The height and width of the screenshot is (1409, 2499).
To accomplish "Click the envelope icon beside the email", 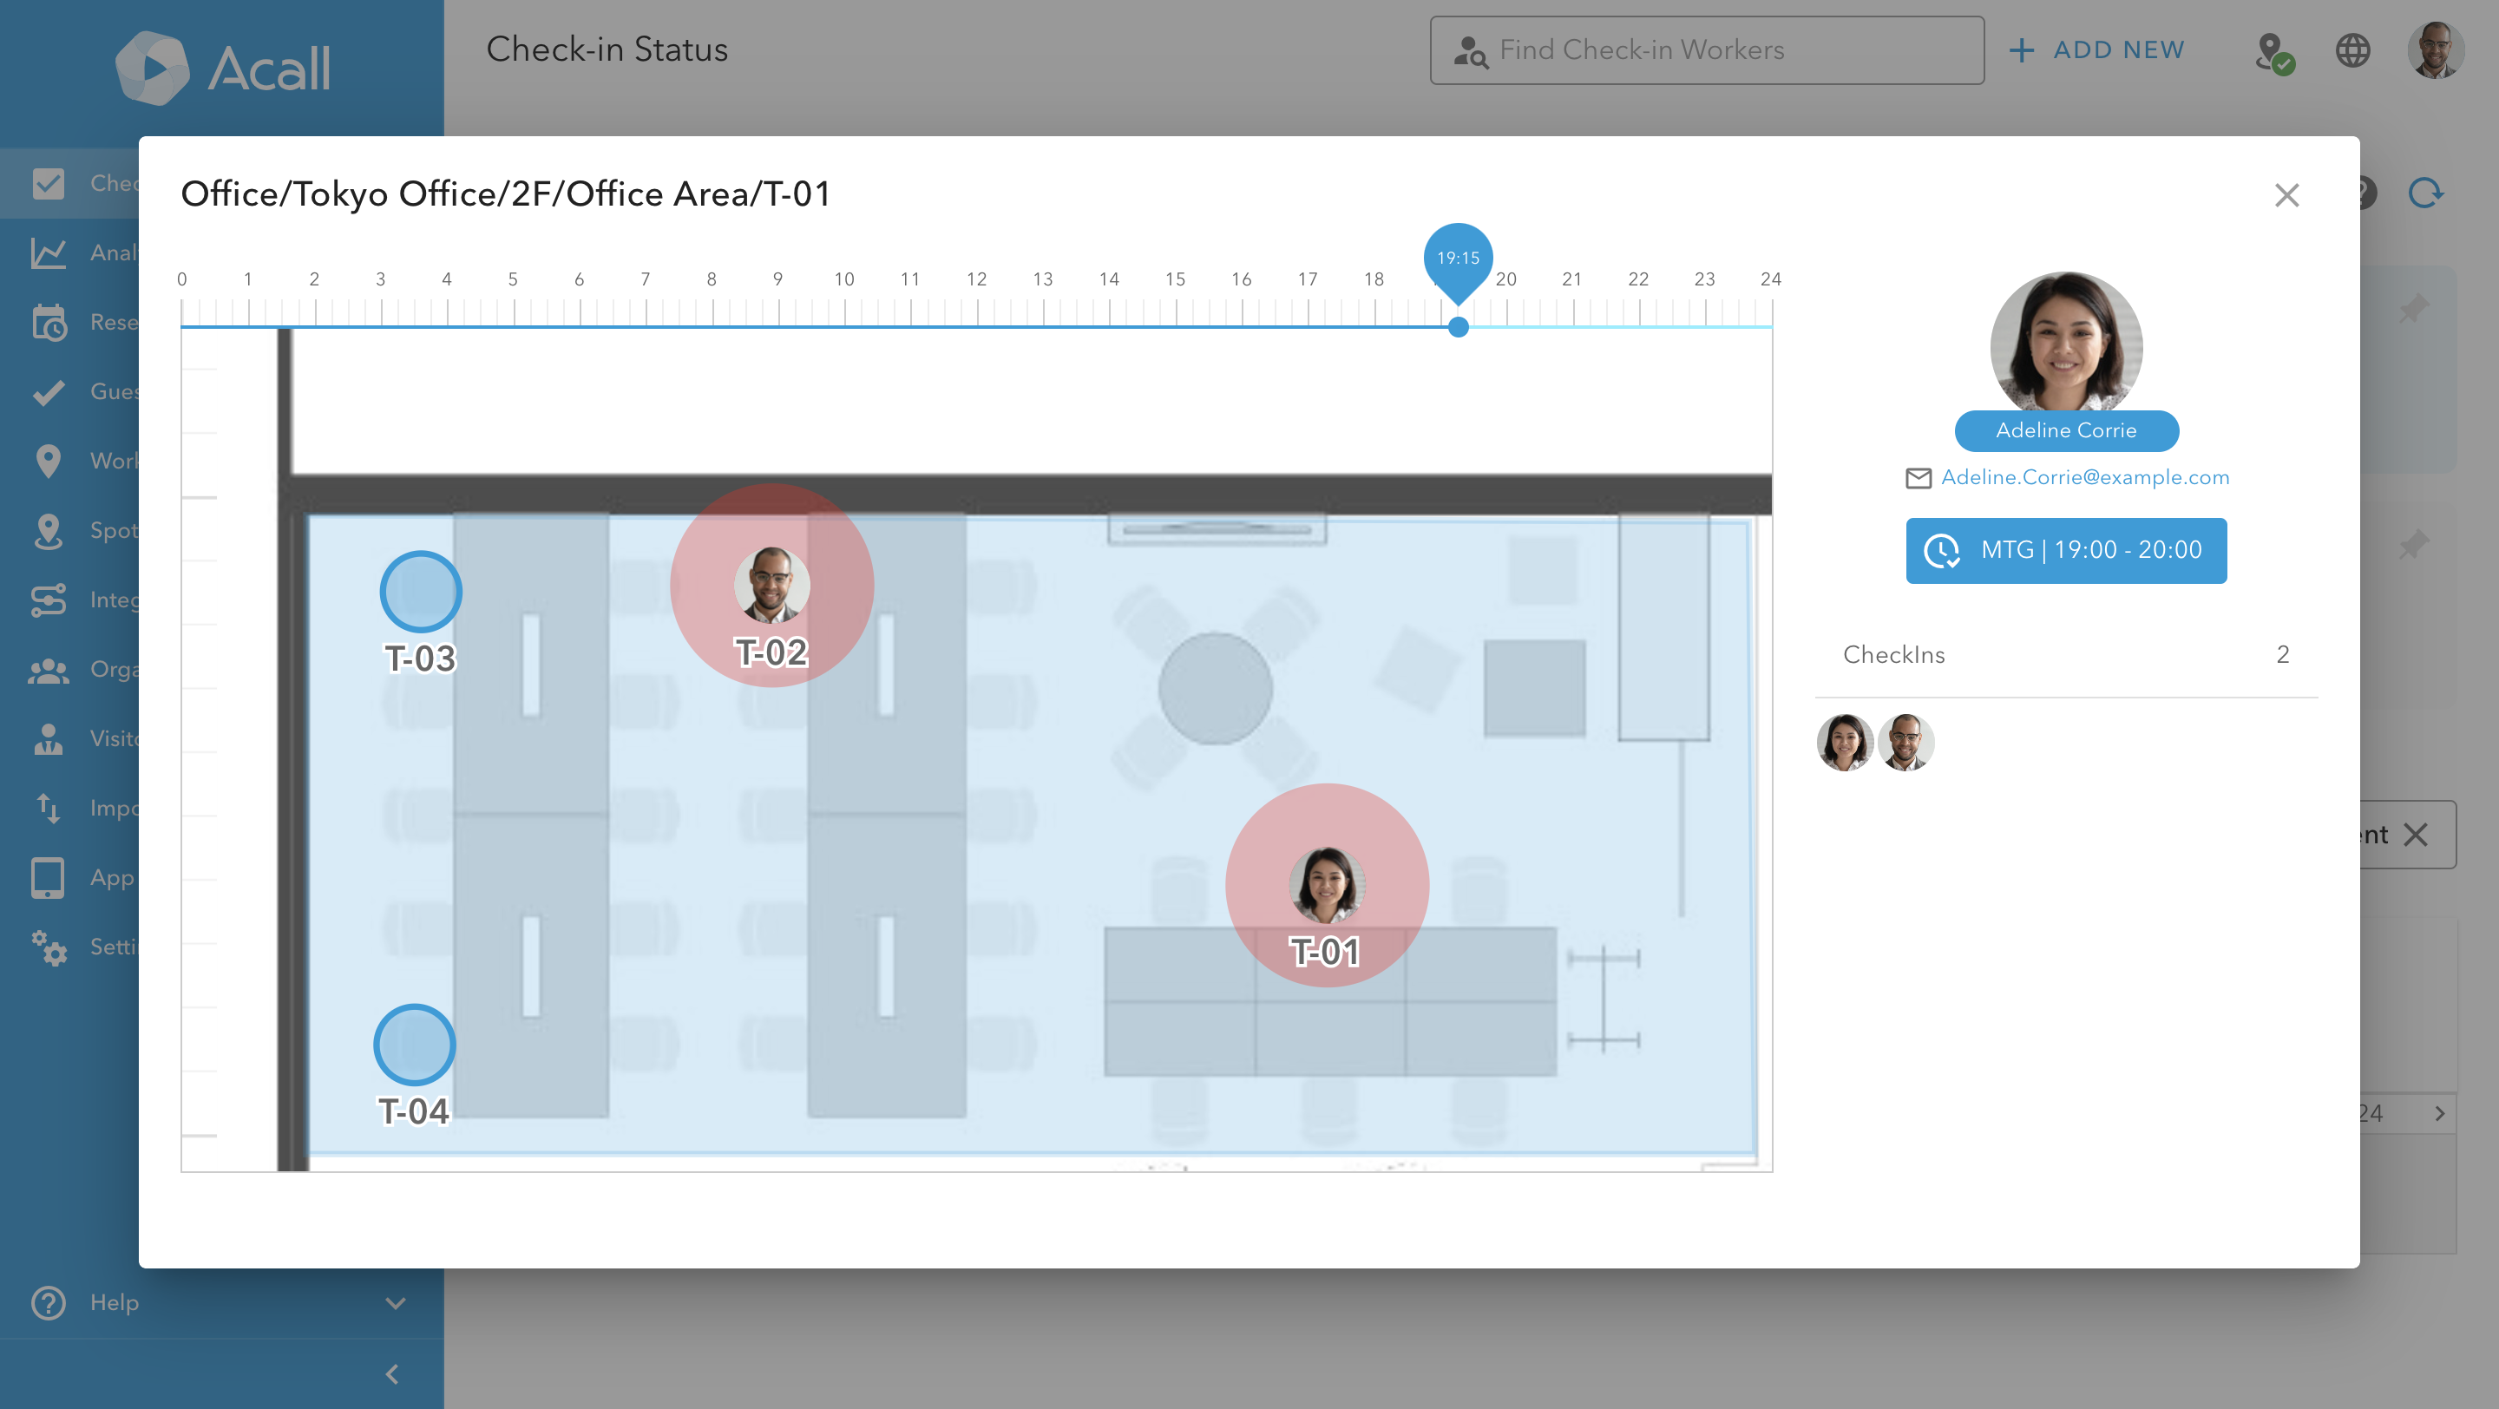I will click(1918, 478).
